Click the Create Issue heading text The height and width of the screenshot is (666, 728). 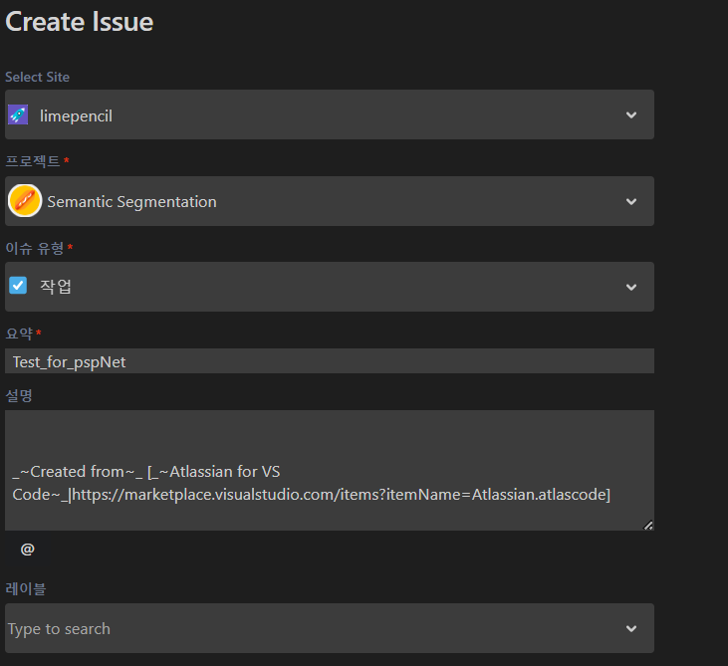pos(80,22)
